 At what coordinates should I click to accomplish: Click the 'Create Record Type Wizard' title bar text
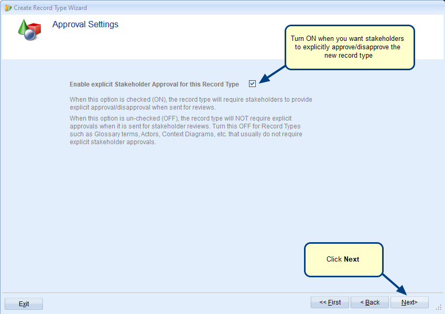click(50, 8)
